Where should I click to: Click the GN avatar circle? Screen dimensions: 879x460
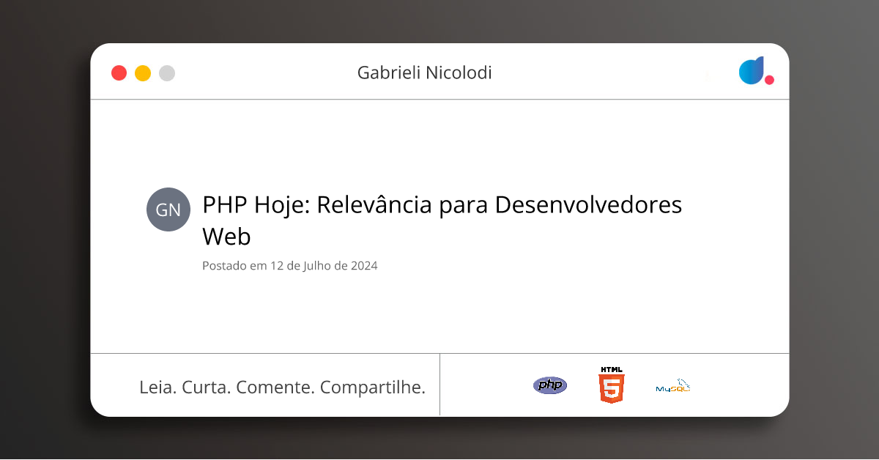(x=168, y=209)
